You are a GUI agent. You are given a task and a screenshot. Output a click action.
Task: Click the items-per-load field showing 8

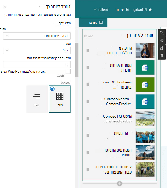tap(37, 65)
